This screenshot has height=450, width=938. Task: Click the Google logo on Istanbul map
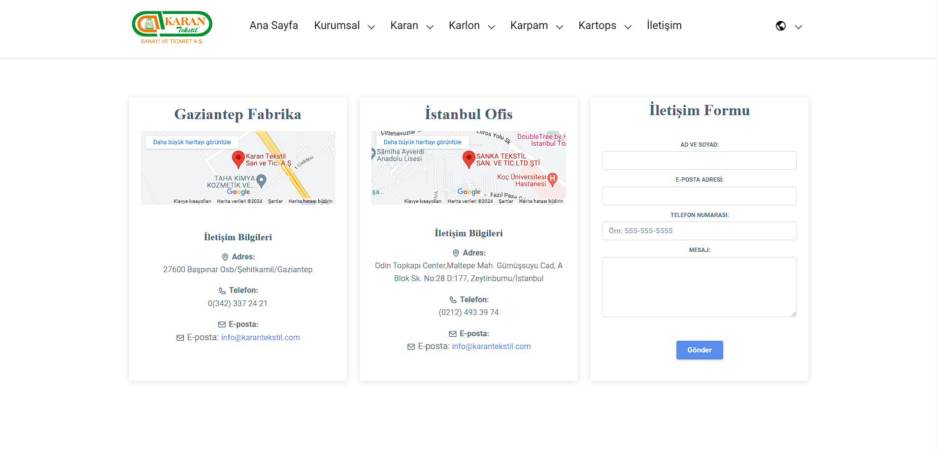point(469,192)
